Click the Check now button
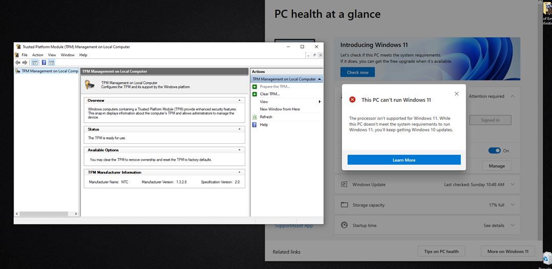The image size is (552, 269). tap(357, 73)
